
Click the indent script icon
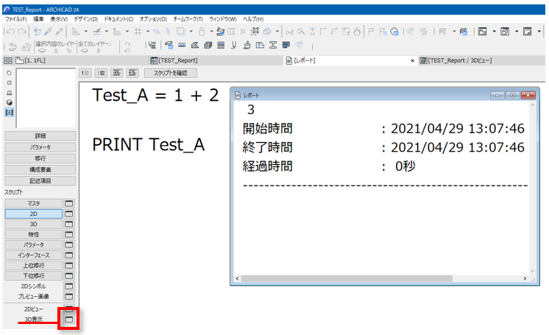pyautogui.click(x=117, y=73)
